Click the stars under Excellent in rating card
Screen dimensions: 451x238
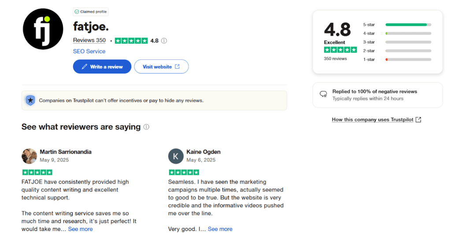[x=340, y=50]
